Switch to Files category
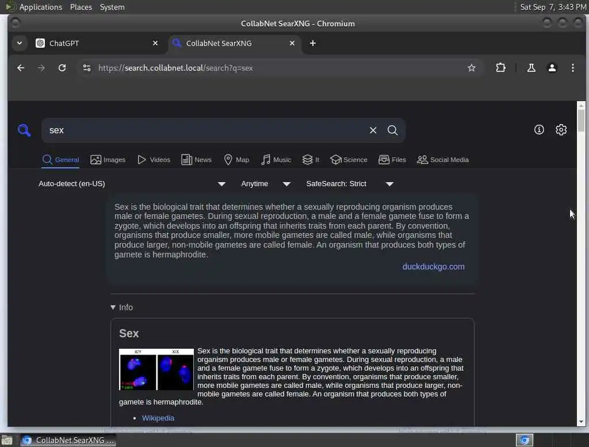Viewport: 589px width, 447px height. (x=392, y=160)
